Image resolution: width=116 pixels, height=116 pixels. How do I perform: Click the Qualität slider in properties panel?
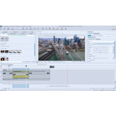coord(100,58)
